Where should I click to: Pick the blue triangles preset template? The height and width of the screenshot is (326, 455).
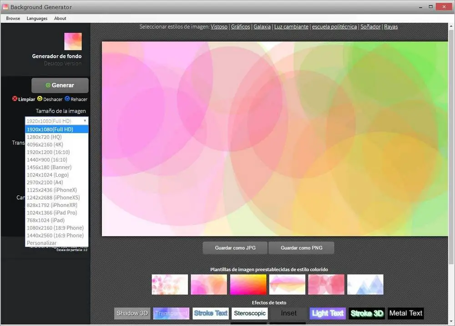tap(365, 284)
